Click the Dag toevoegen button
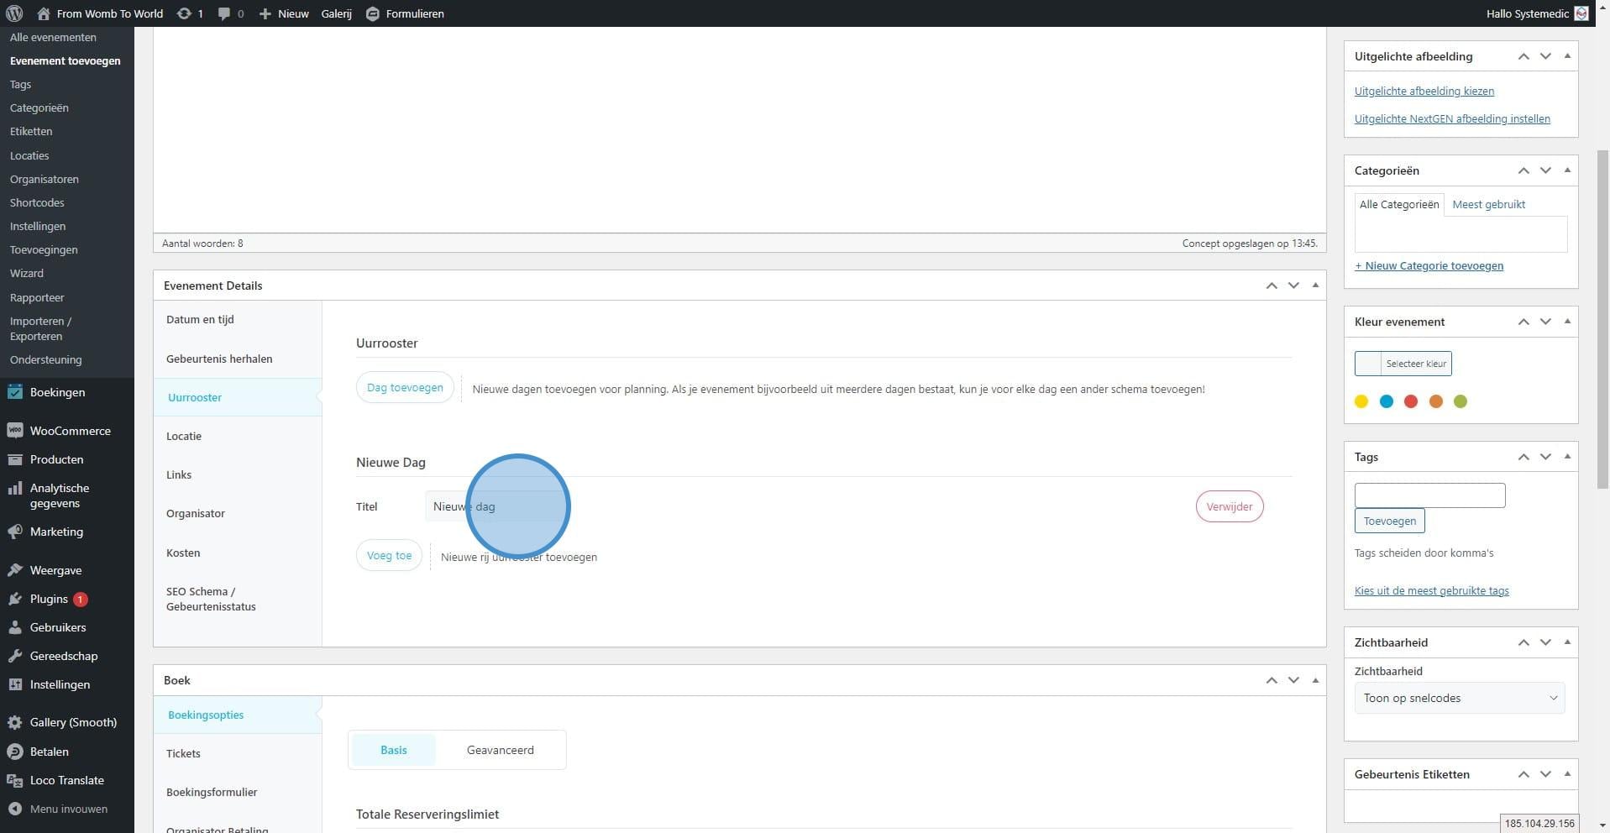 pyautogui.click(x=405, y=388)
